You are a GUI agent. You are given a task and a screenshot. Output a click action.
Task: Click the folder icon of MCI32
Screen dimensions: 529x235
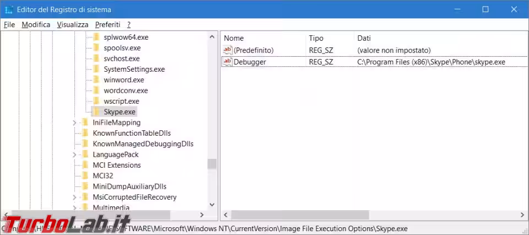point(85,176)
